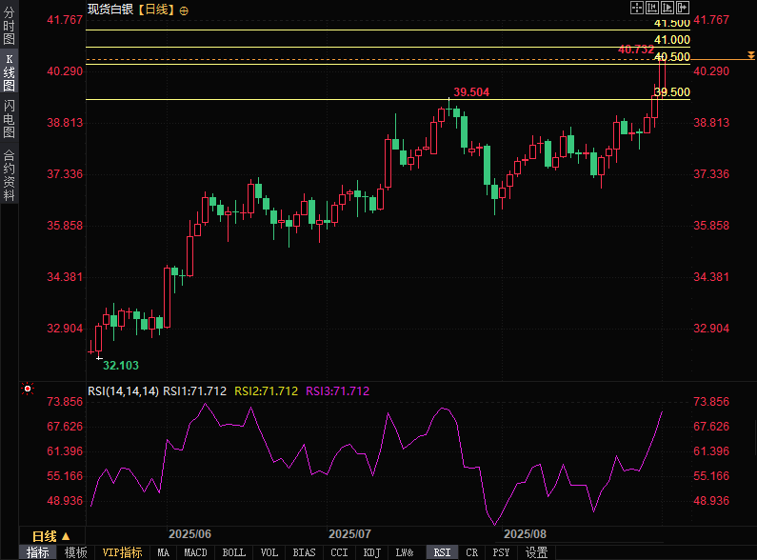This screenshot has width=757, height=560.
Task: Toggle the BOLL indicator on
Action: click(x=233, y=552)
